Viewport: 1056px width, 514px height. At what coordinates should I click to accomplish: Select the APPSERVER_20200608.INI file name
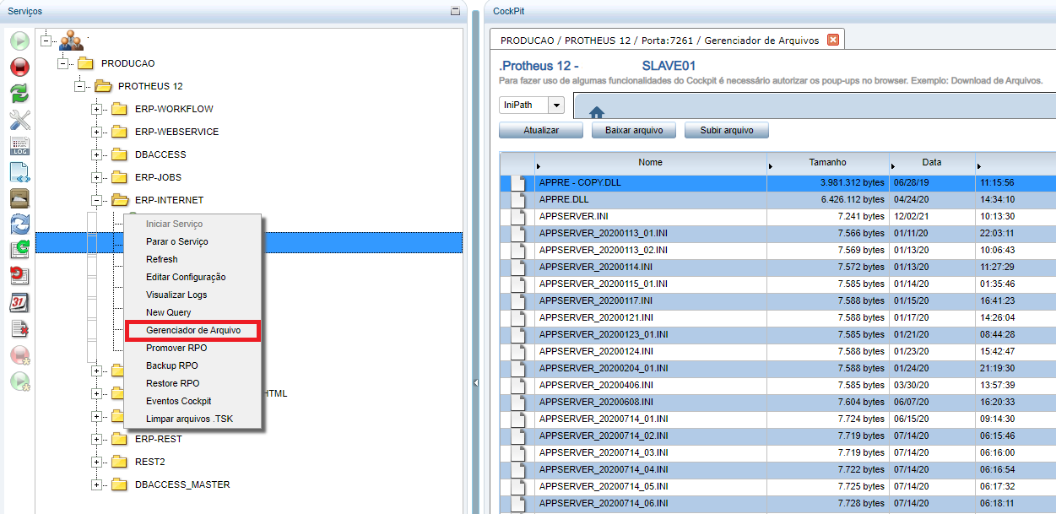pos(596,402)
